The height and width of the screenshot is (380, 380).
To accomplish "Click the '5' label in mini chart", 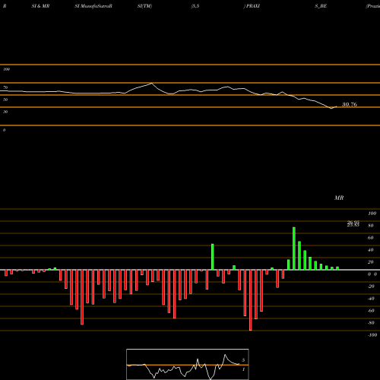I will 243,360.
